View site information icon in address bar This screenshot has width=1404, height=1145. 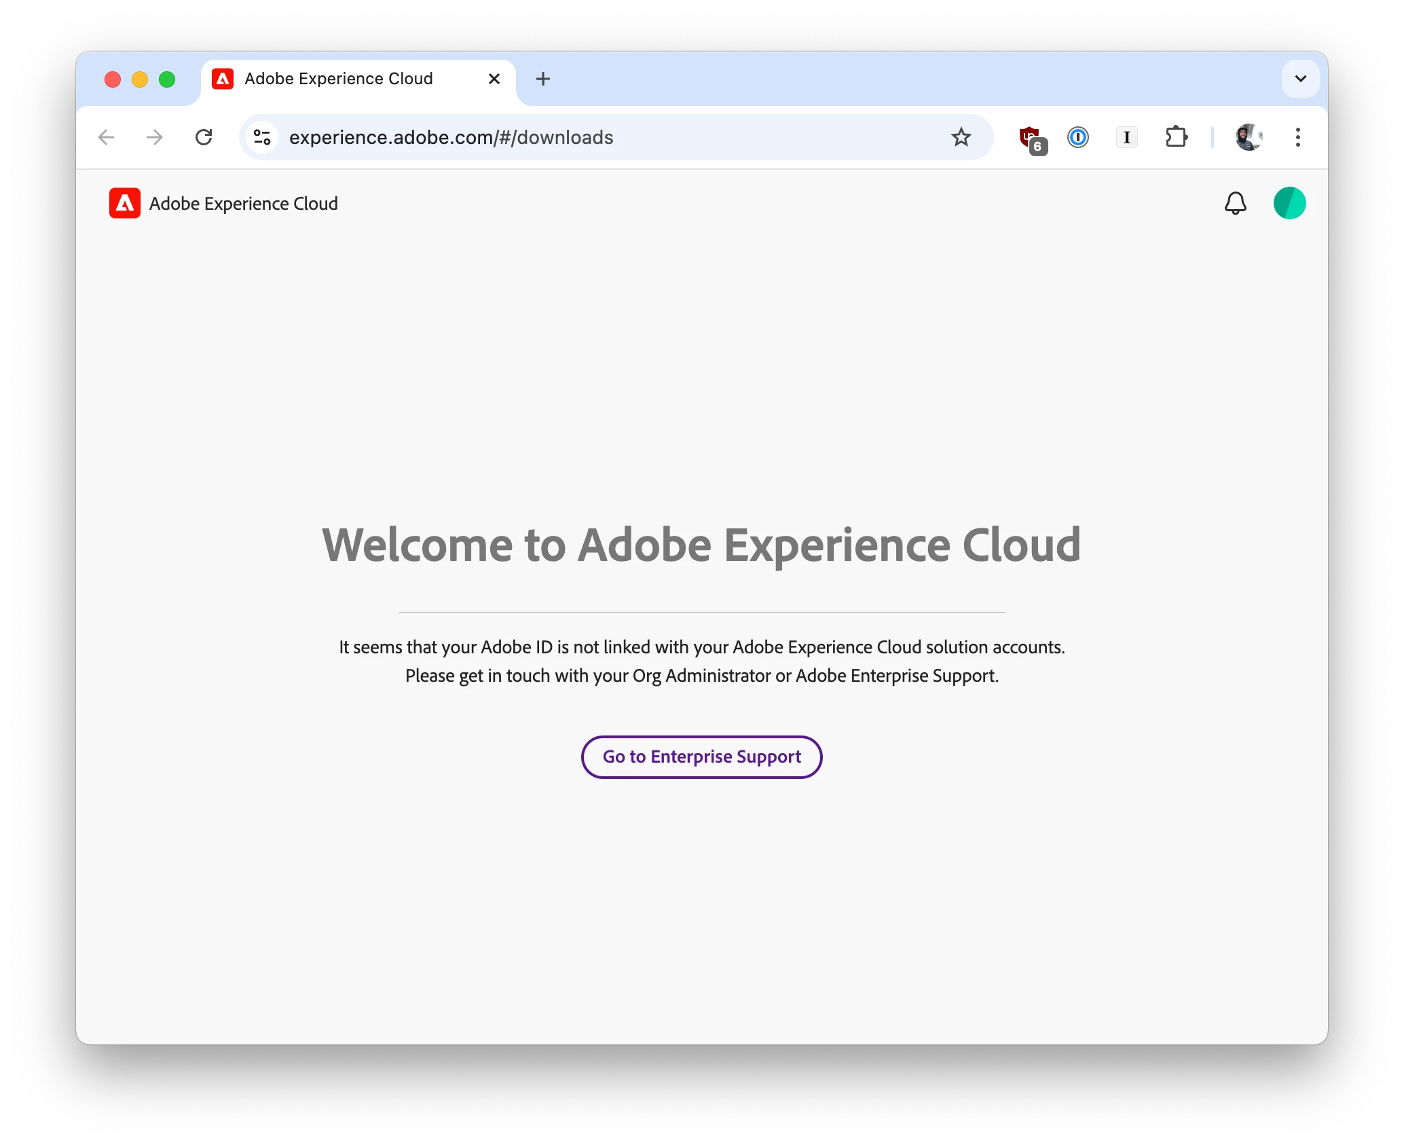(262, 137)
